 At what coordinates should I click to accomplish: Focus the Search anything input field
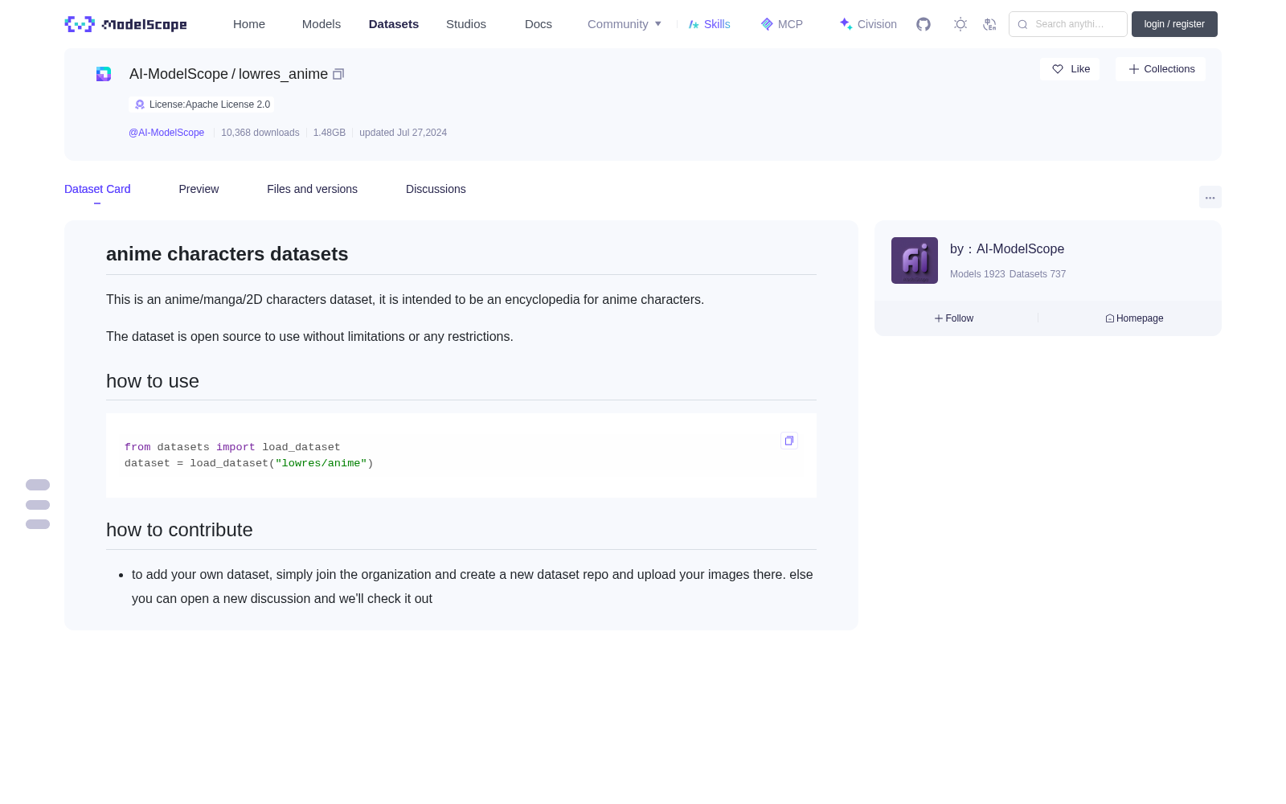coord(1068,24)
